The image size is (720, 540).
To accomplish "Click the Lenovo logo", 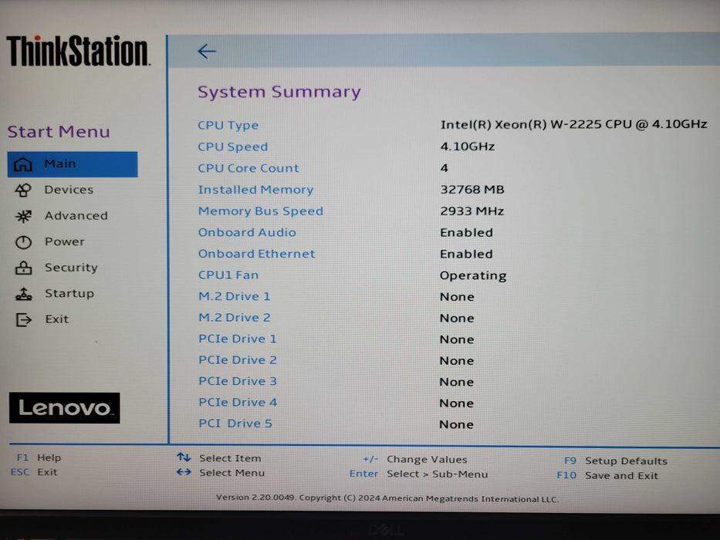I will coord(64,408).
